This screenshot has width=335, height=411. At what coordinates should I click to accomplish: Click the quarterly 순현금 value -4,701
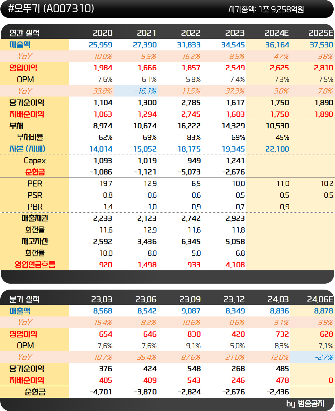[101, 392]
